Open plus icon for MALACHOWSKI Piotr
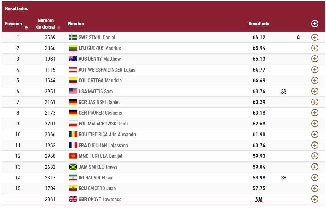Viewport: 326px width, 208px height. click(315, 124)
